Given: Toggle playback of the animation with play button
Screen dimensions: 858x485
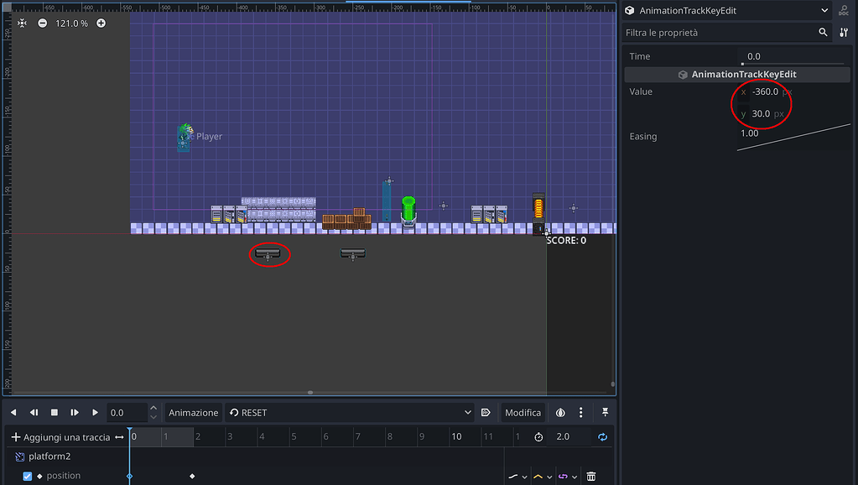Looking at the screenshot, I should coord(94,412).
